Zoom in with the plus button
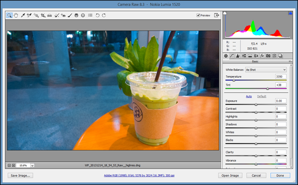The width and height of the screenshot is (298, 185). coord(13,165)
